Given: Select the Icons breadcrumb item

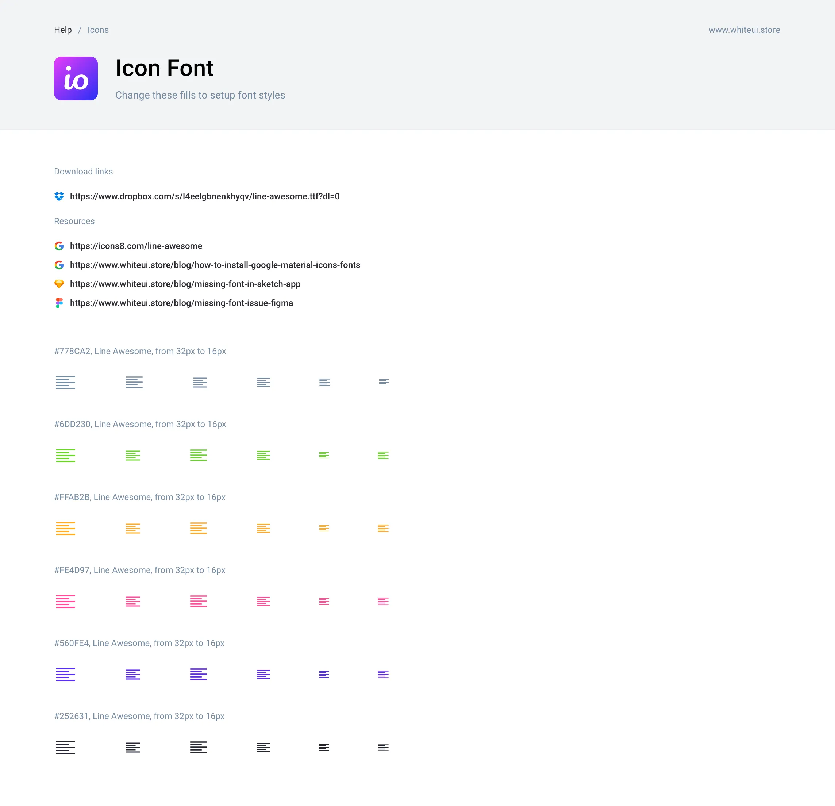Looking at the screenshot, I should (98, 30).
